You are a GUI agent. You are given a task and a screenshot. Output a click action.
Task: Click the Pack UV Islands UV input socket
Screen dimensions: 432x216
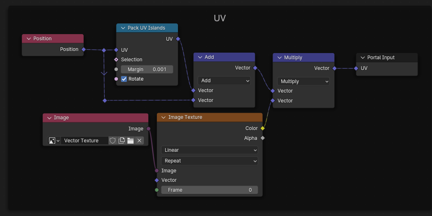(116, 50)
